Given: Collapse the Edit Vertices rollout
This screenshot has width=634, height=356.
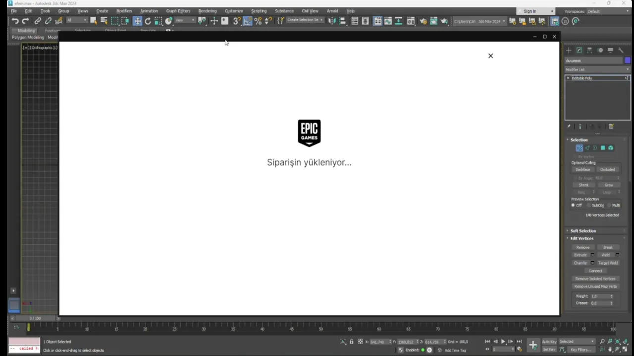Looking at the screenshot, I should pyautogui.click(x=581, y=238).
